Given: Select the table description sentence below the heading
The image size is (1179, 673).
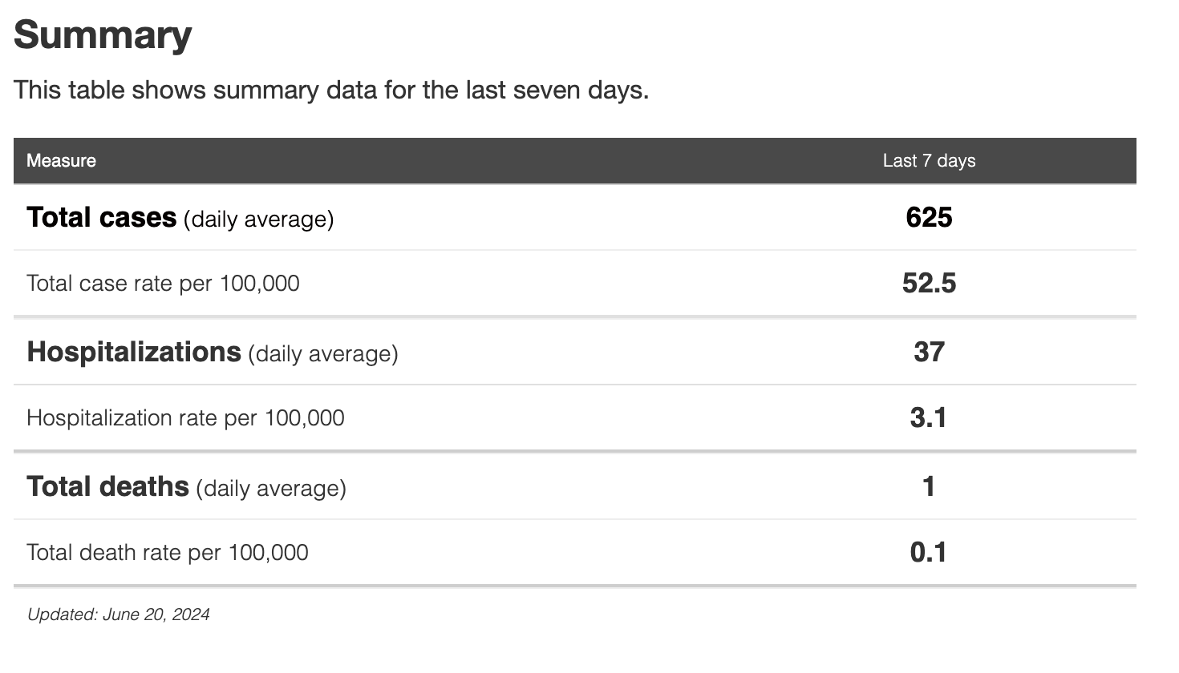Looking at the screenshot, I should click(x=330, y=90).
